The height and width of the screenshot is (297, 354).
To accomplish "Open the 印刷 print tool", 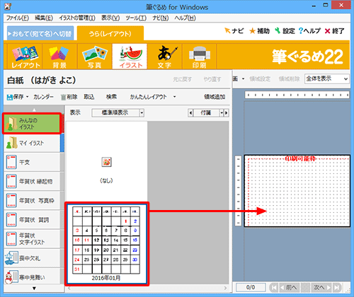I will point(199,57).
